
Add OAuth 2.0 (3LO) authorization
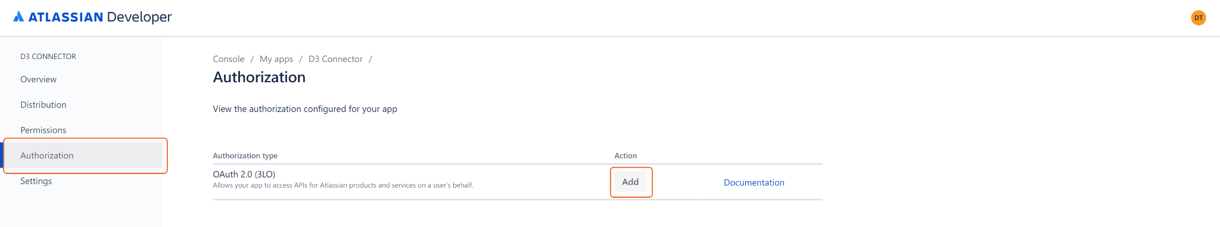(630, 182)
